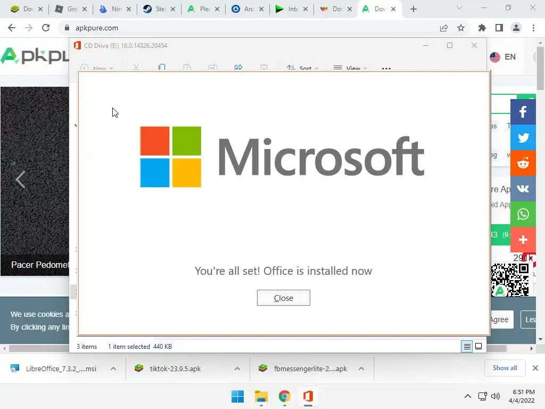Toggle Chrome side panel icon
Image resolution: width=545 pixels, height=409 pixels.
click(x=499, y=28)
